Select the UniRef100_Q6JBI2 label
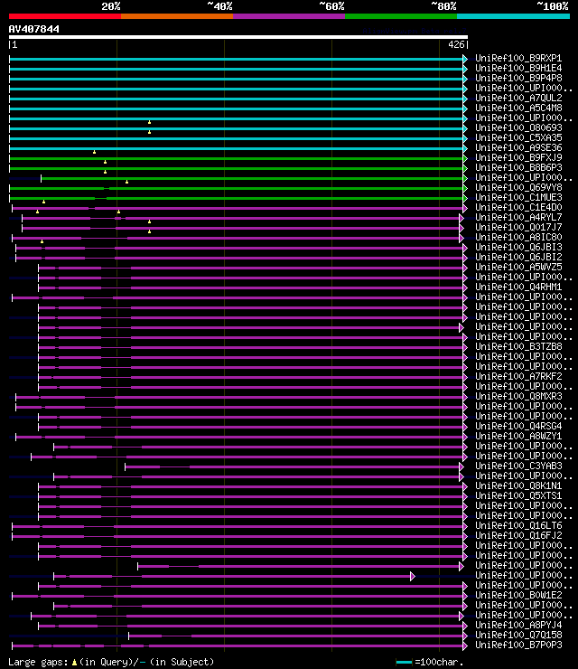Image resolution: width=578 pixels, height=669 pixels. pyautogui.click(x=518, y=258)
